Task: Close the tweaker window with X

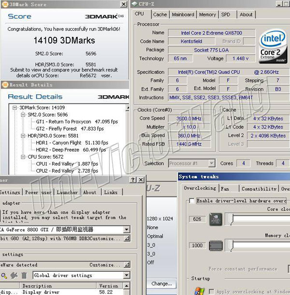Action: 141,180
